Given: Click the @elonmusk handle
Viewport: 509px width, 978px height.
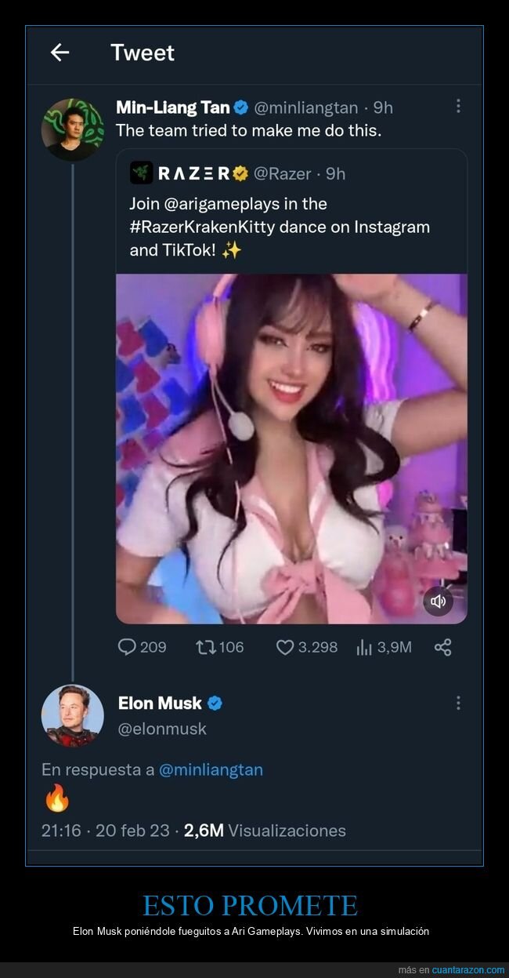Looking at the screenshot, I should [162, 729].
